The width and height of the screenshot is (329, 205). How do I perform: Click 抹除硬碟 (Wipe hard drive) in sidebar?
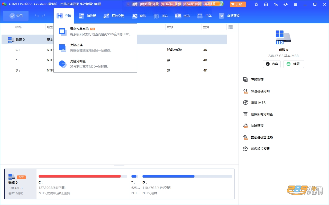coord(257,126)
